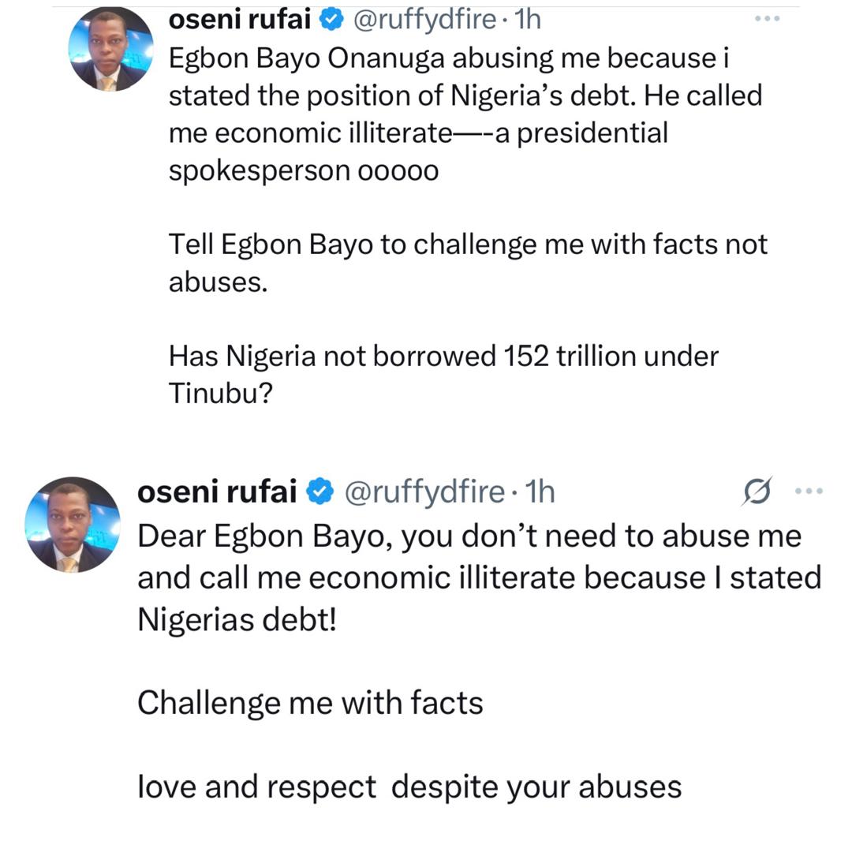The width and height of the screenshot is (852, 852).
Task: Click the '1h' timestamp on the first tweet
Action: coord(527,20)
